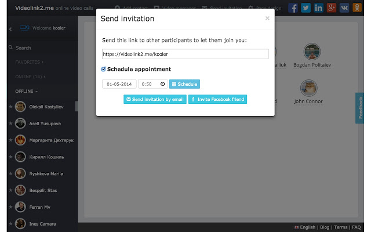Open the English language selector
The image size is (371, 232).
pyautogui.click(x=307, y=227)
